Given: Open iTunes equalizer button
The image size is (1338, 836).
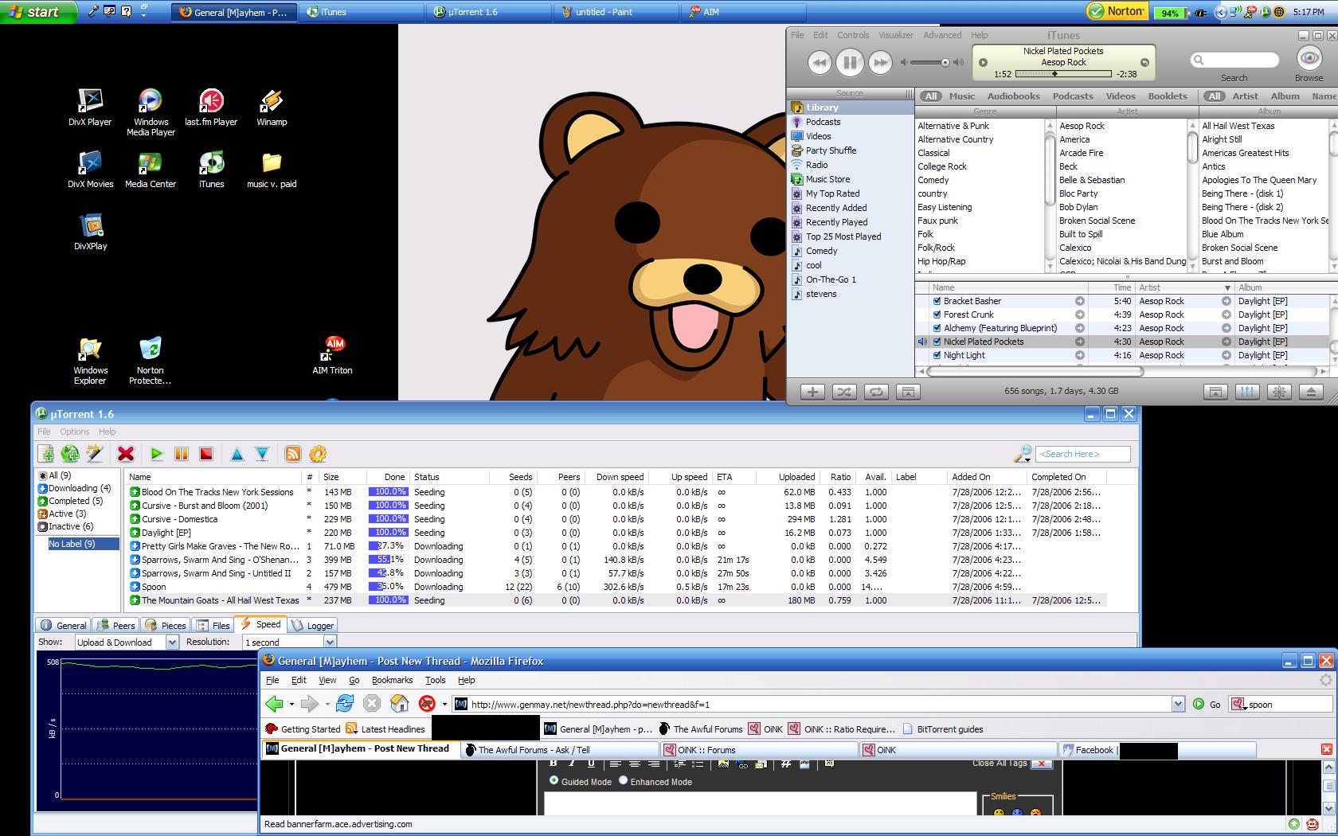Looking at the screenshot, I should pos(1247,392).
